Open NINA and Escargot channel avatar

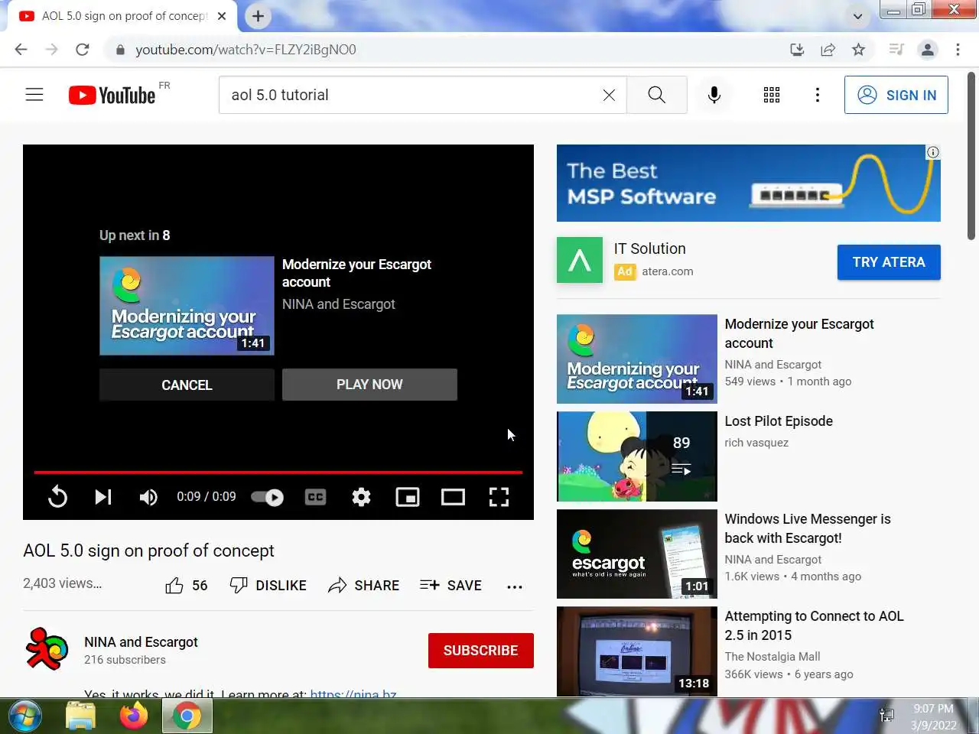click(x=47, y=649)
